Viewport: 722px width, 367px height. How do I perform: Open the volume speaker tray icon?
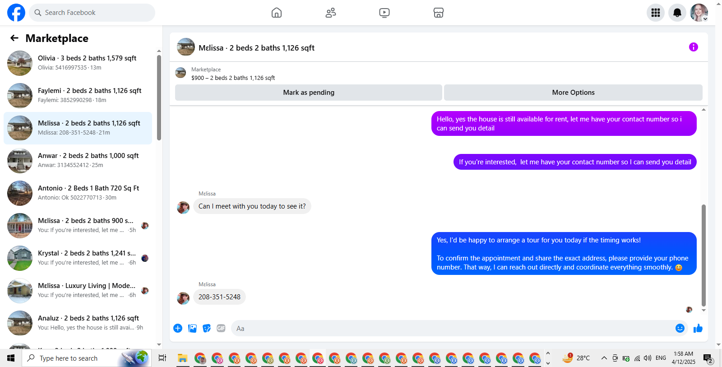648,358
